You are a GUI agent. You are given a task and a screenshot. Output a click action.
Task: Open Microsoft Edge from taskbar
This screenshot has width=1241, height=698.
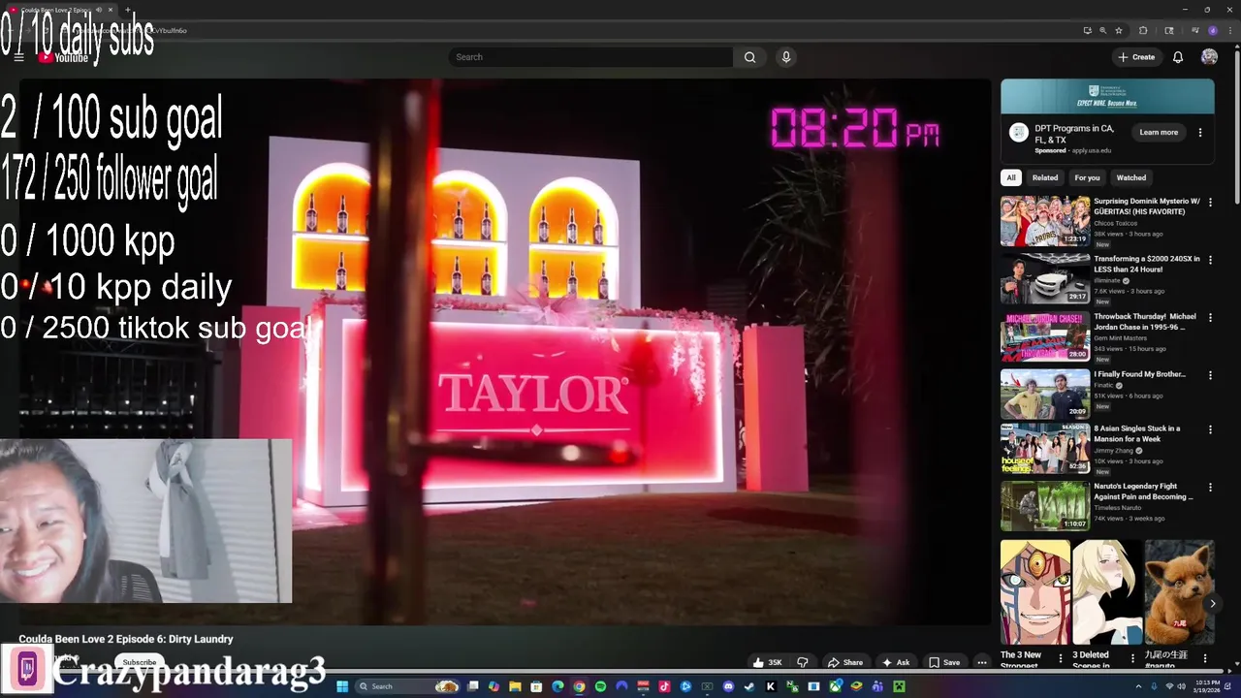tap(557, 686)
